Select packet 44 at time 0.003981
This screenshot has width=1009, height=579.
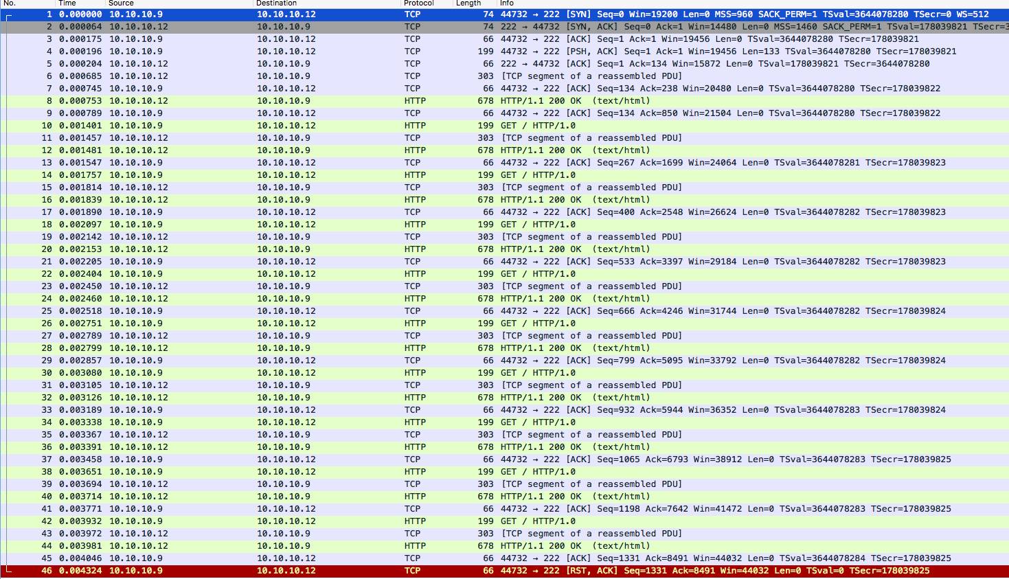504,546
